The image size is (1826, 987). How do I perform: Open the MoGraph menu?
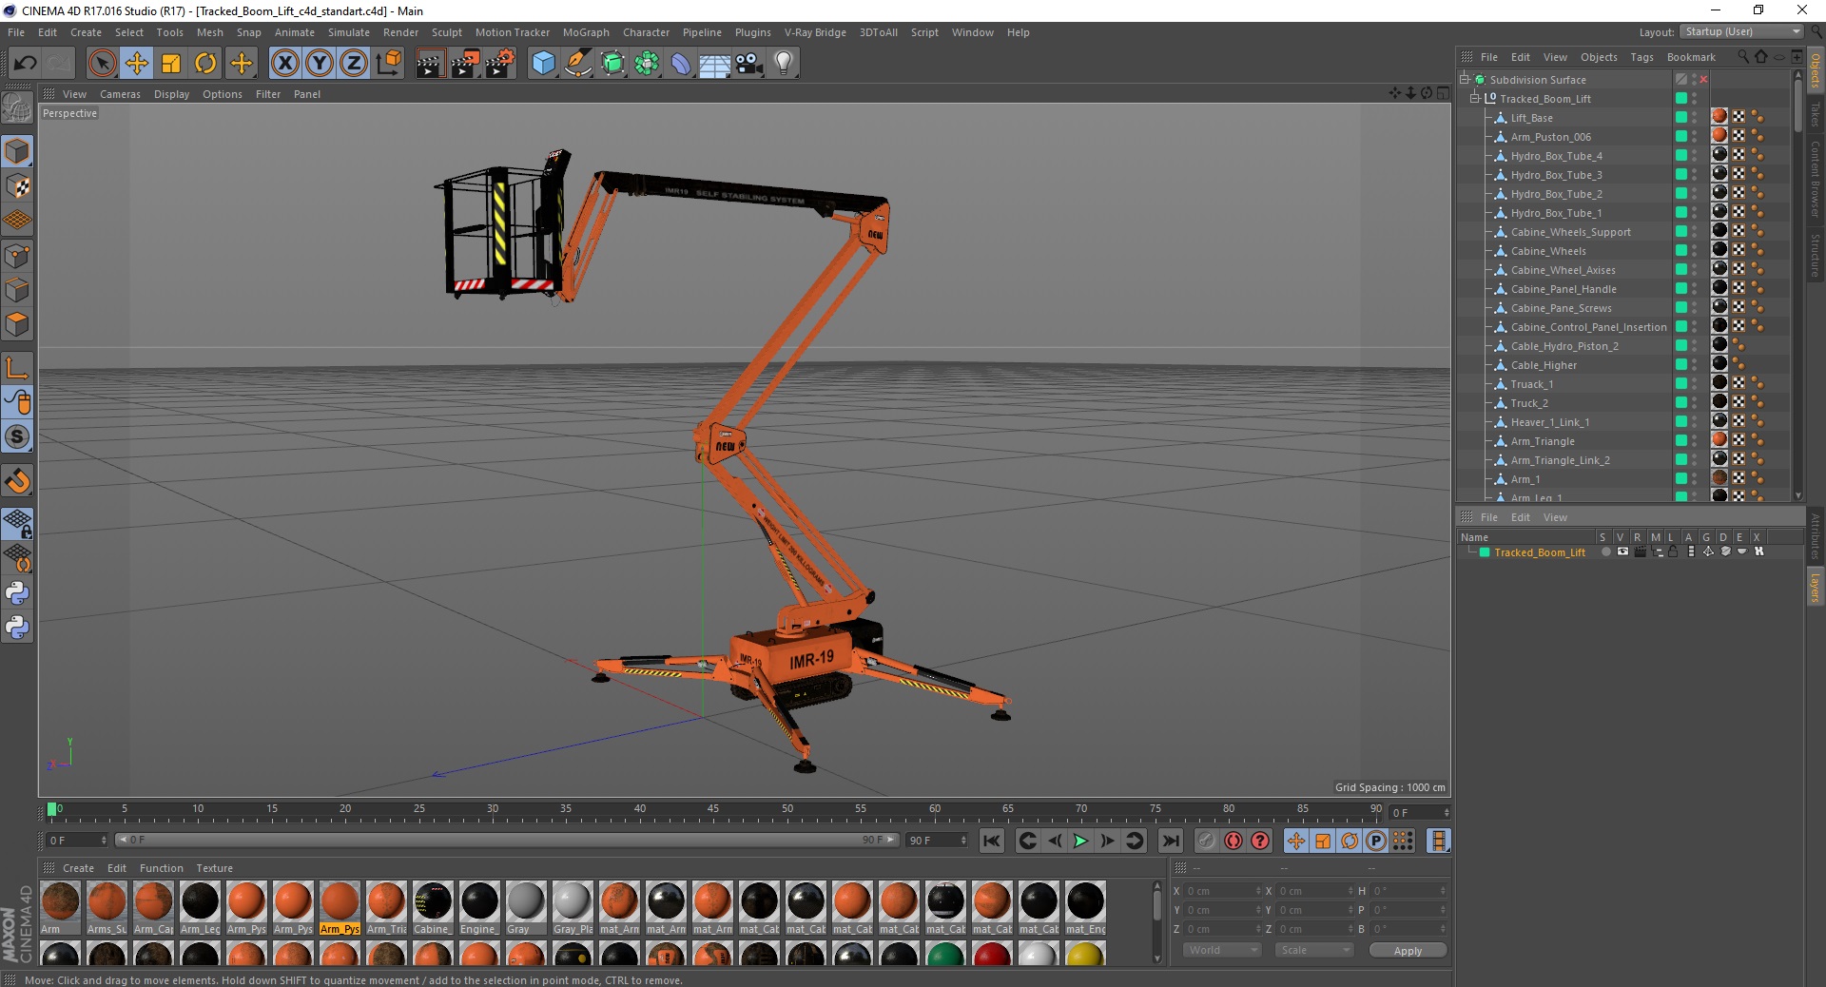[x=586, y=32]
